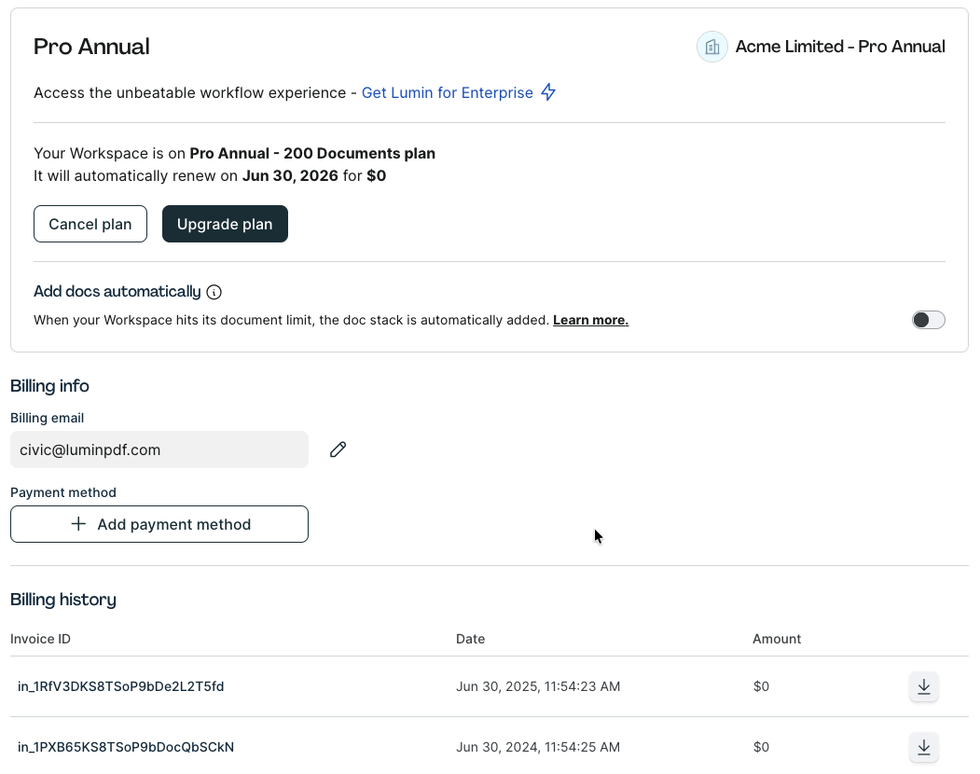
Task: Click the Invoice ID column header
Action: [41, 639]
